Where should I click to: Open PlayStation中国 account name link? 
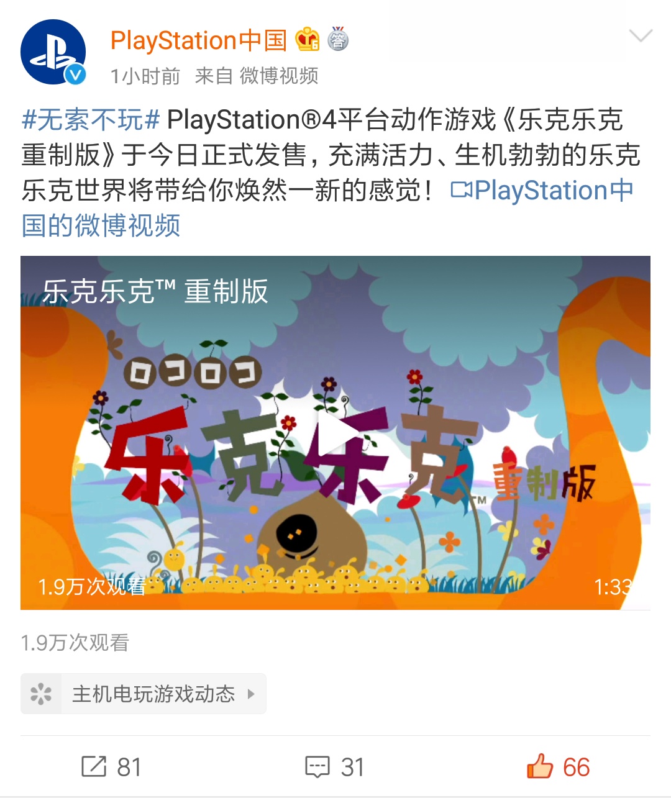pyautogui.click(x=199, y=40)
